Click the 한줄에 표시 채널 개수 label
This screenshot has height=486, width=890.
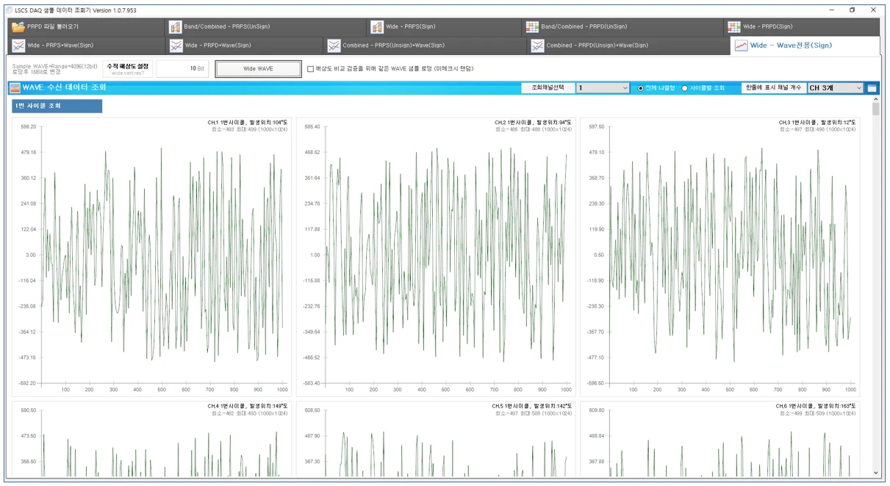(x=772, y=88)
